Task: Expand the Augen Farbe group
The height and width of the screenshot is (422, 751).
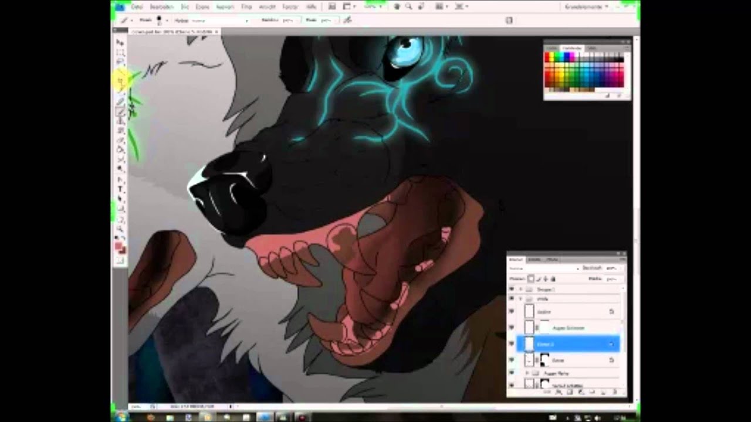Action: pos(527,373)
